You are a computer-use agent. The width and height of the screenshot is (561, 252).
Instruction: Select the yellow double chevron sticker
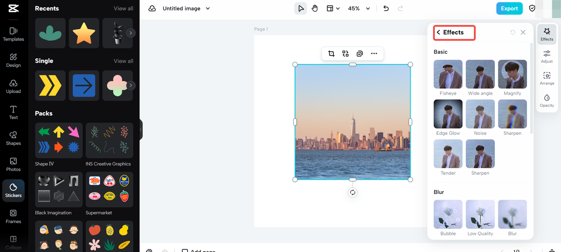pos(50,85)
